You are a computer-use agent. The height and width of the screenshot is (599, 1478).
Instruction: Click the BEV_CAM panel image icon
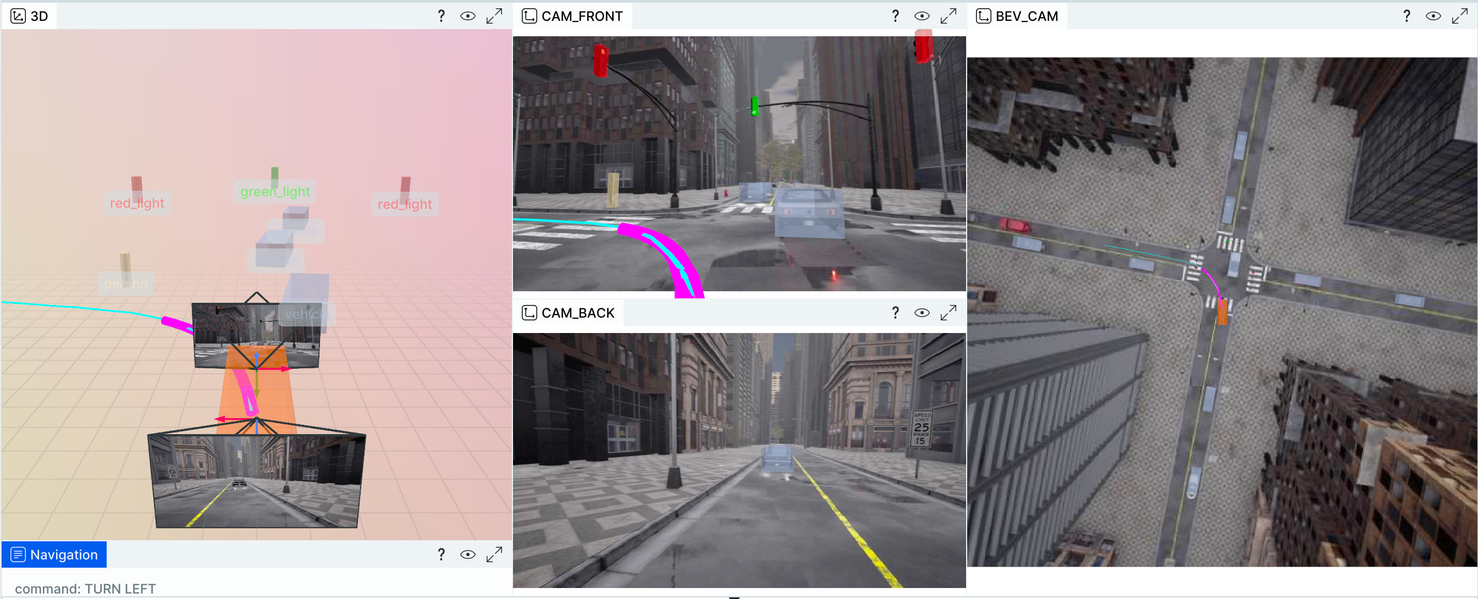pyautogui.click(x=983, y=16)
